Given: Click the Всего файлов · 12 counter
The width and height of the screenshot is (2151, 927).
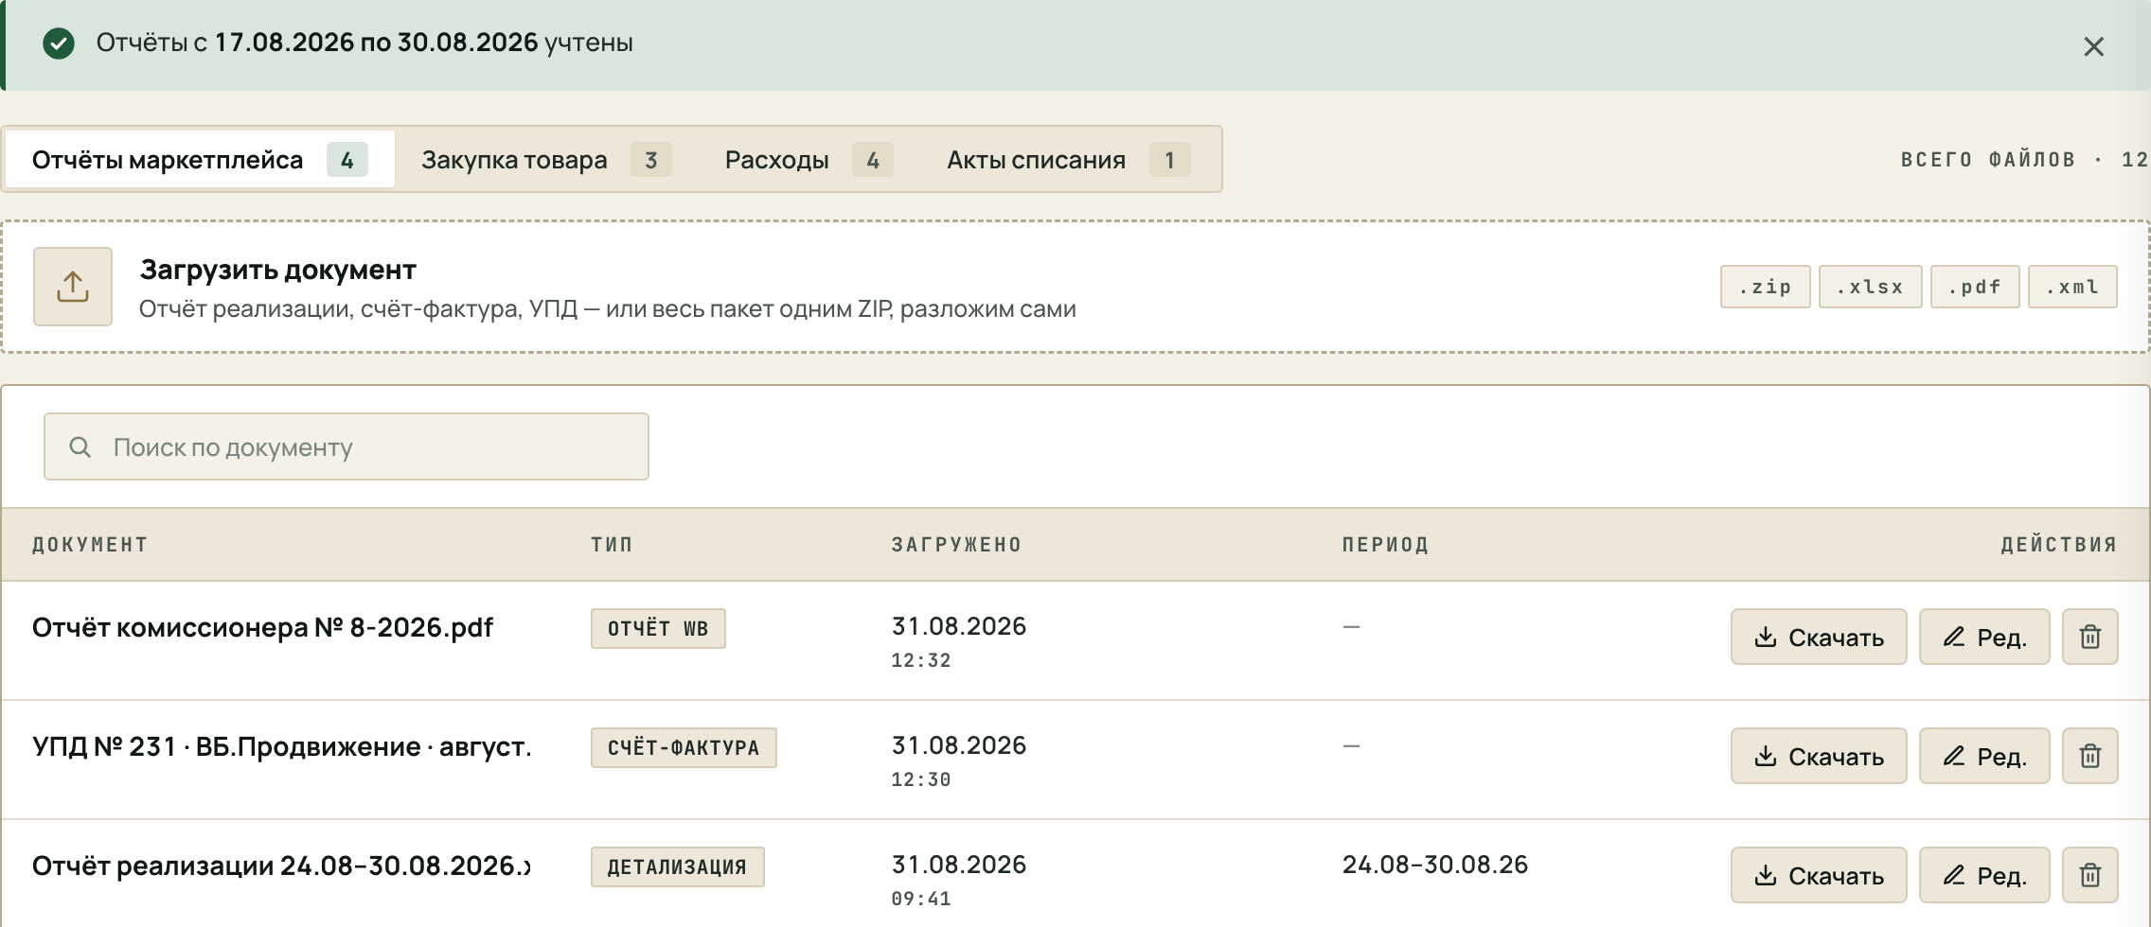Looking at the screenshot, I should point(2025,159).
